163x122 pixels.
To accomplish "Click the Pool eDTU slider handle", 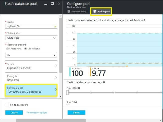I will (68, 92).
